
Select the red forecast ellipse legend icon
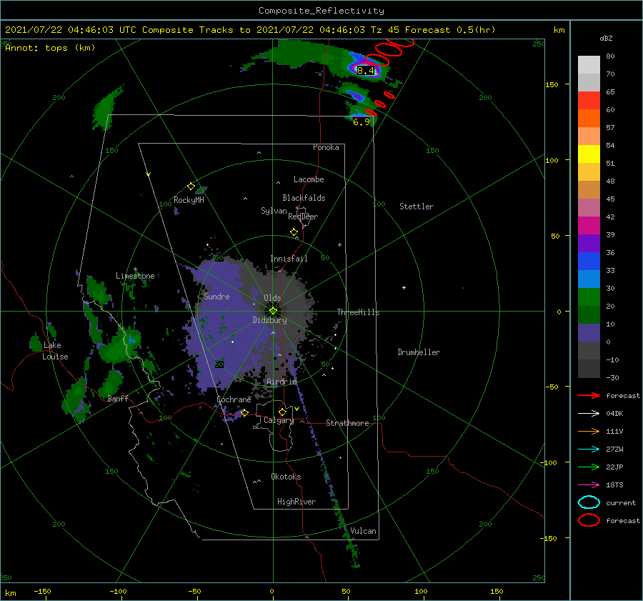click(x=589, y=520)
